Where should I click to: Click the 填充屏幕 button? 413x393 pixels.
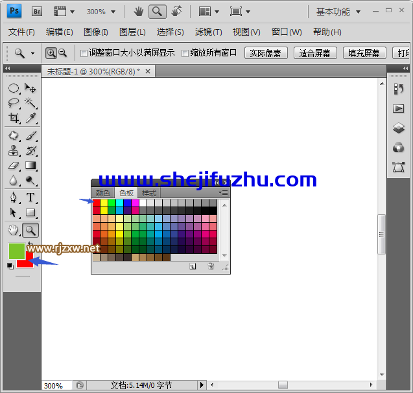pos(364,53)
